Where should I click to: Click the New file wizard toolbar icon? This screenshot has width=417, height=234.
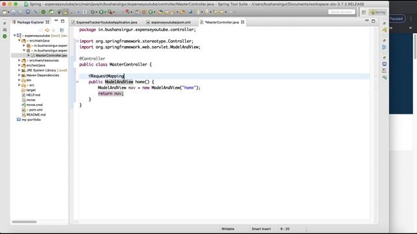[5, 12]
